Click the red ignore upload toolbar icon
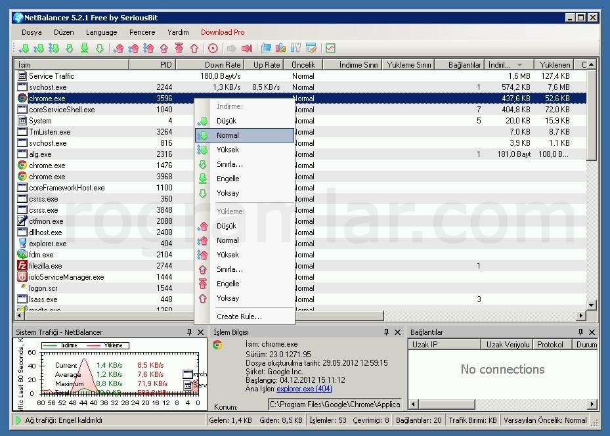 coord(194,48)
